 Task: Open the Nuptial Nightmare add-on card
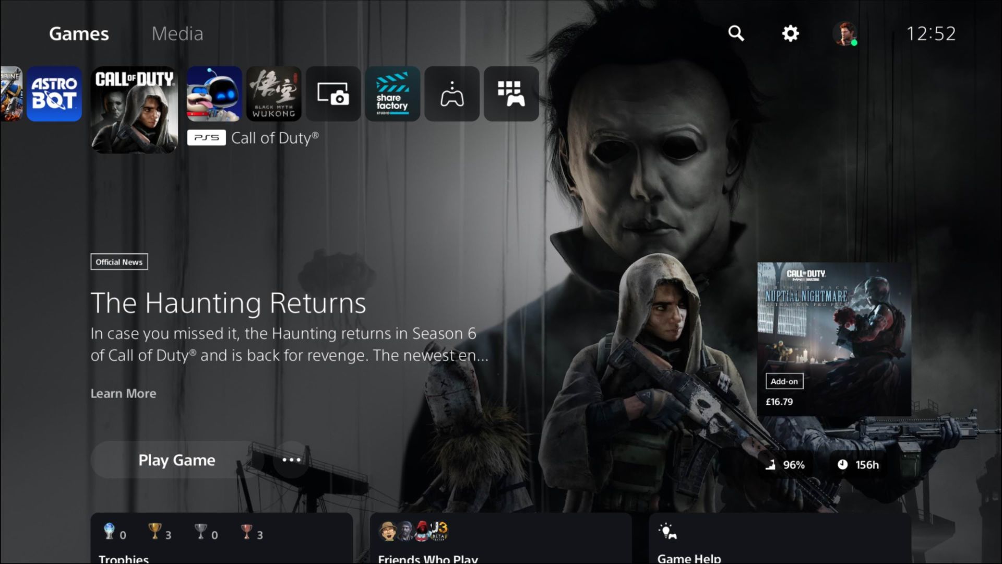pos(834,339)
